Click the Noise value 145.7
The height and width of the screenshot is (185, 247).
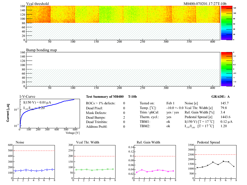(x=224, y=103)
